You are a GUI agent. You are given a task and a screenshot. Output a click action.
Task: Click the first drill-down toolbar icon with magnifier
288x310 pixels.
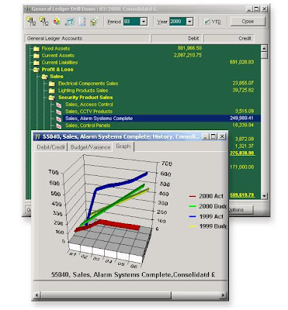pos(31,22)
